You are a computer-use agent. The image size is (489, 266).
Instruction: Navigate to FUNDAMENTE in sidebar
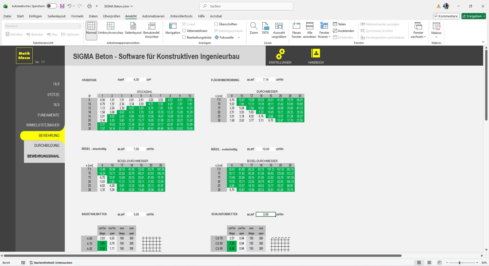tap(48, 115)
